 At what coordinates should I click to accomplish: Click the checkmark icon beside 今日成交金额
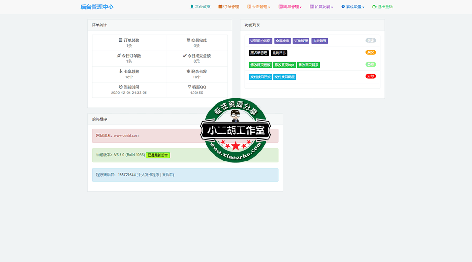point(185,56)
